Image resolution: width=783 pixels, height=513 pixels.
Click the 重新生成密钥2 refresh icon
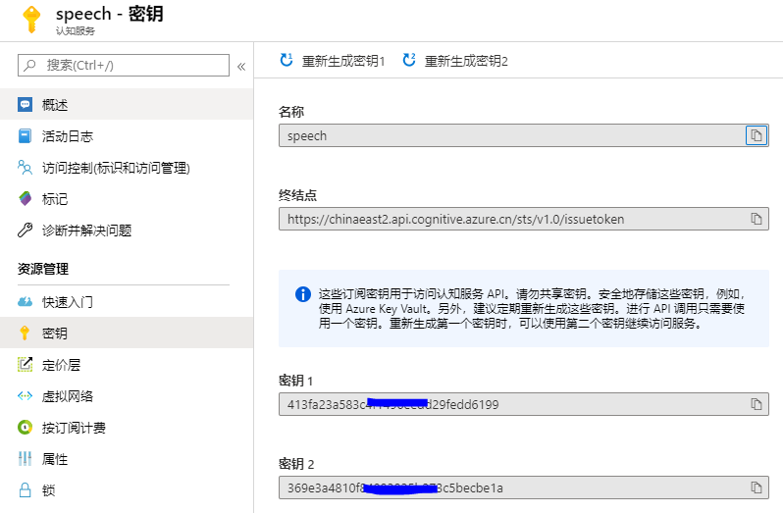tap(409, 60)
